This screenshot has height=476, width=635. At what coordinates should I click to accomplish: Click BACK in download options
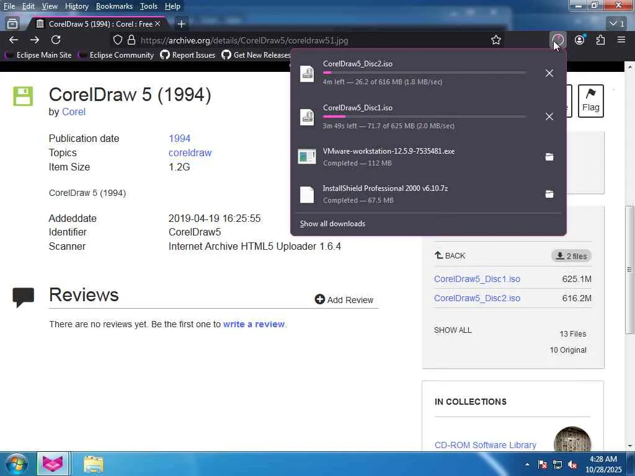[450, 255]
